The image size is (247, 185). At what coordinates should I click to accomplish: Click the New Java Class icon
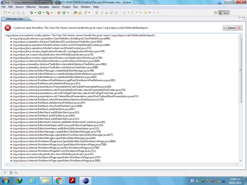tap(64, 13)
